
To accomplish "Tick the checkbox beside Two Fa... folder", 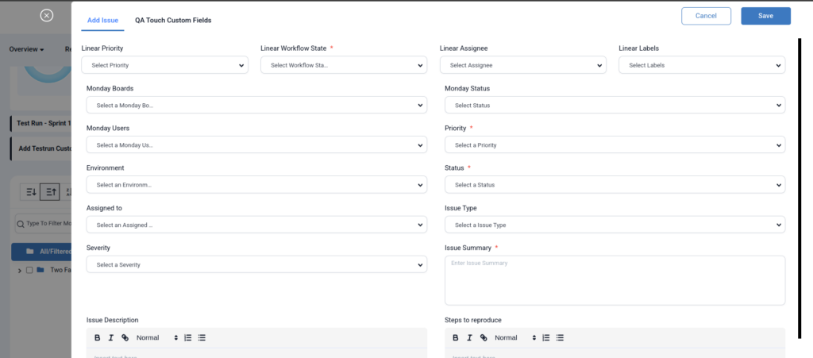I will click(x=29, y=270).
